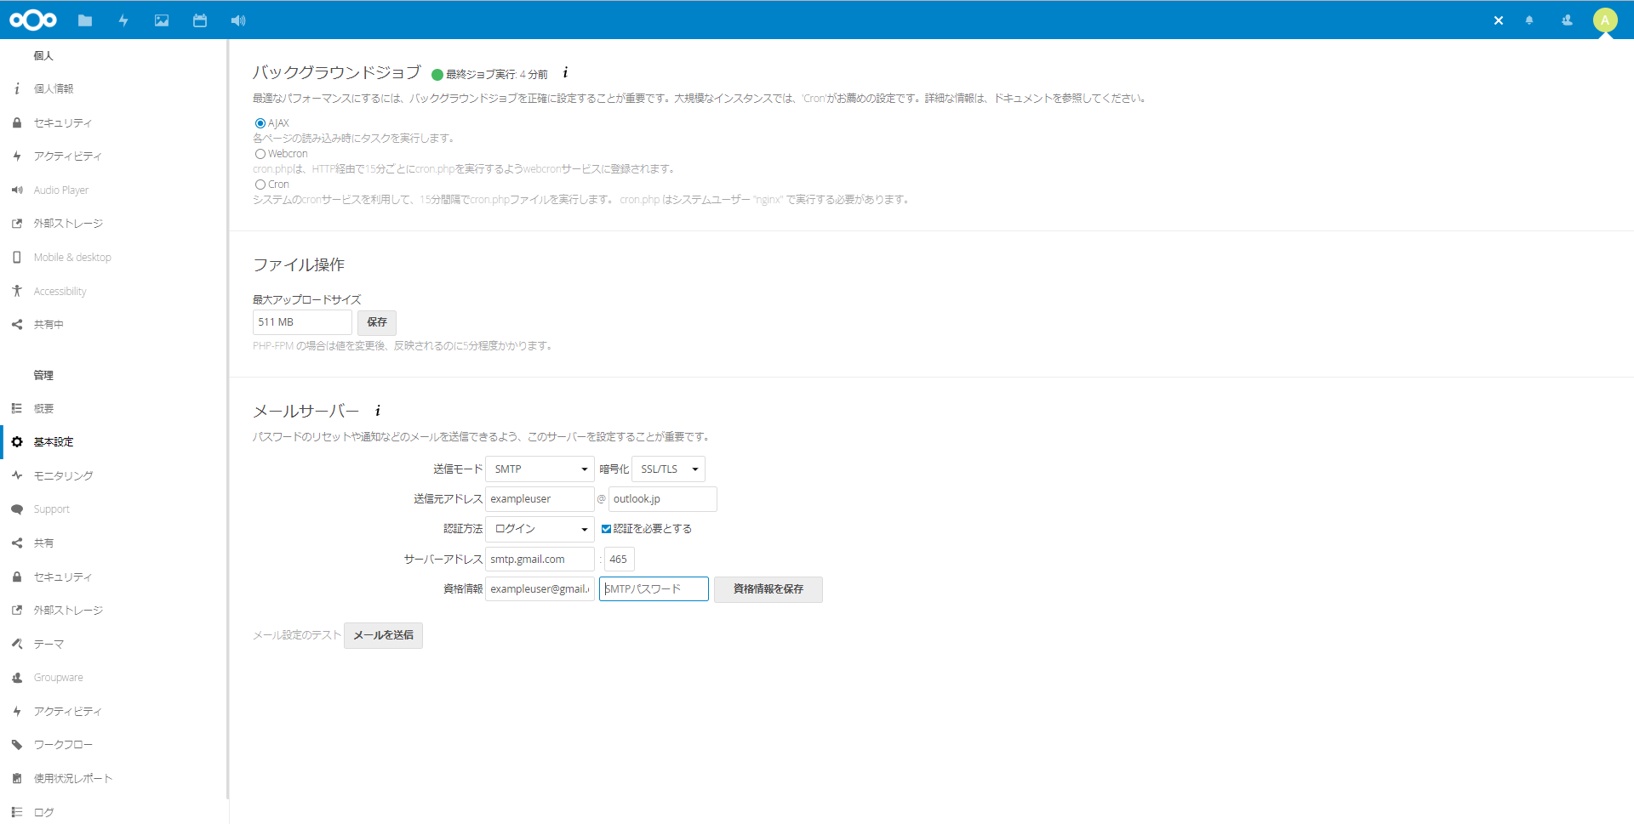Open the Activity app in the top bar
This screenshot has width=1634, height=824.
pos(123,20)
